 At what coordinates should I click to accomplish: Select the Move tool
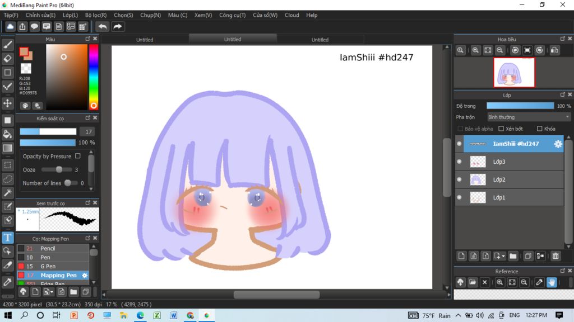tap(8, 103)
